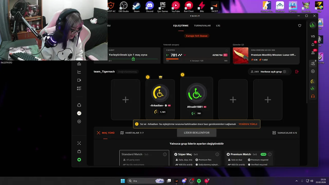Open the Warframe desktop shortcut
The height and width of the screenshot is (185, 329).
click(x=280, y=7)
